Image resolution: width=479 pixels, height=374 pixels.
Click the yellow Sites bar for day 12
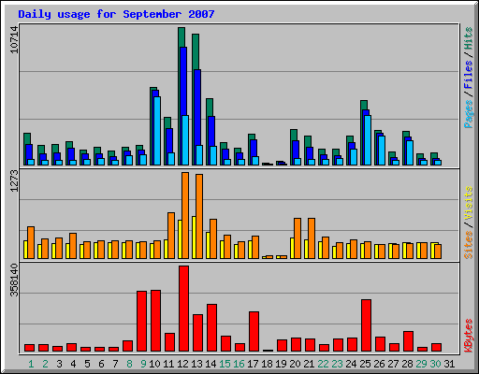tap(180, 239)
